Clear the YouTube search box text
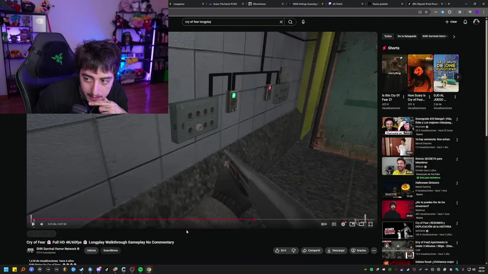Image resolution: width=488 pixels, height=274 pixels. pos(281,22)
